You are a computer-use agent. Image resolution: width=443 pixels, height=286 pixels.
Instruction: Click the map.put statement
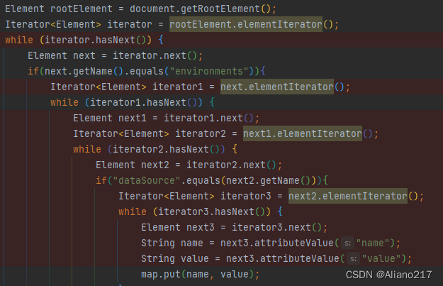pos(201,274)
